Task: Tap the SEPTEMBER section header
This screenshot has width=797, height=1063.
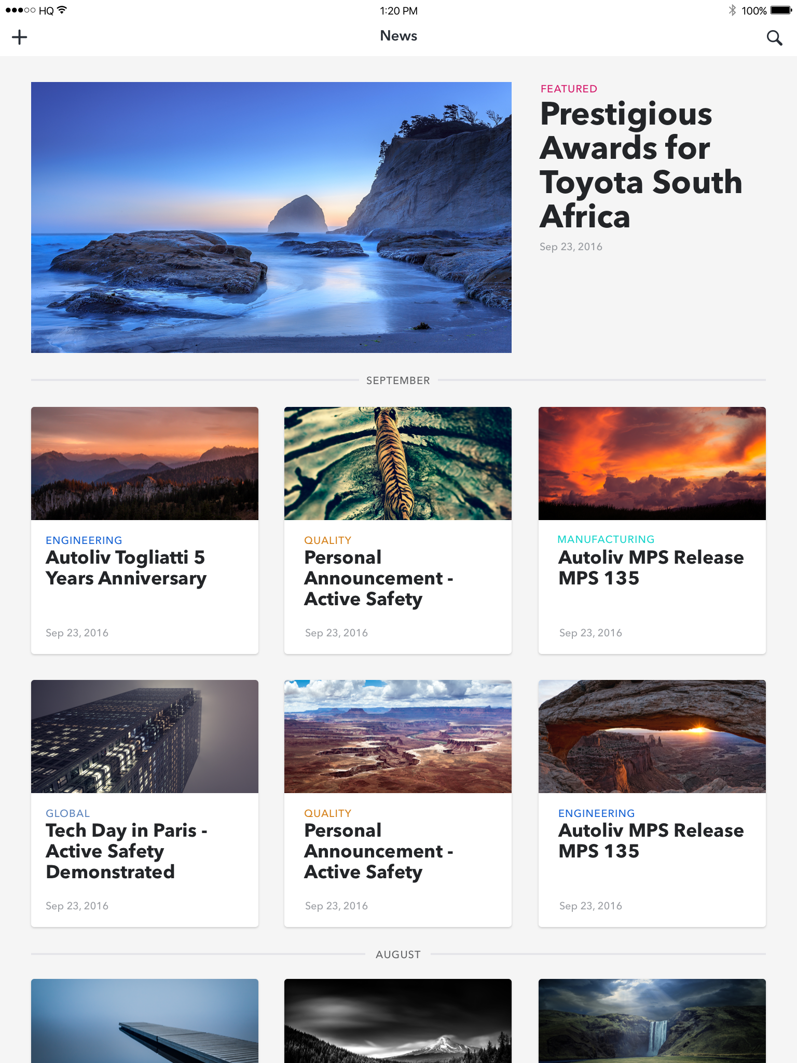Action: [398, 380]
